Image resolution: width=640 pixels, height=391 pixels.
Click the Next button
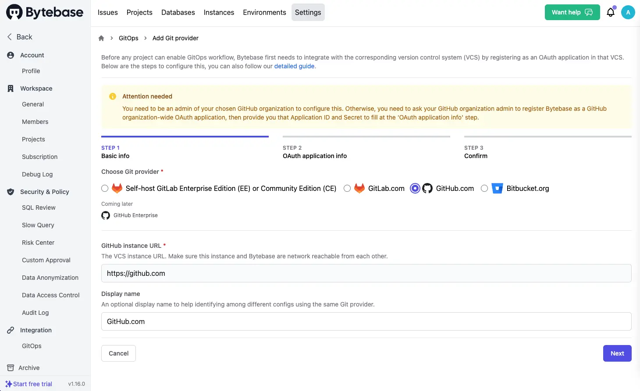[617, 353]
